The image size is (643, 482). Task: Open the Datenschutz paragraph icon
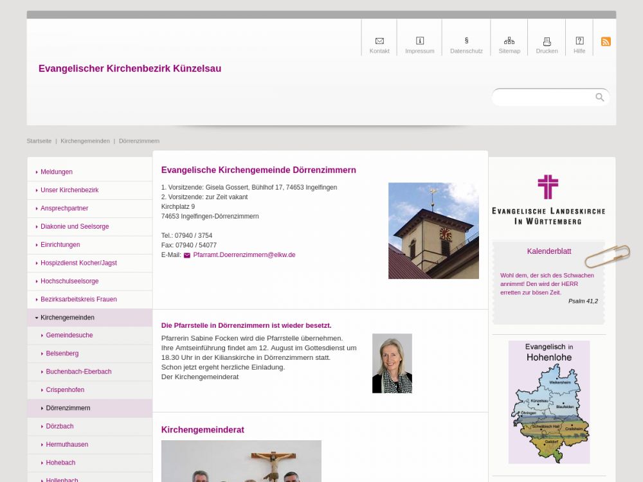466,41
